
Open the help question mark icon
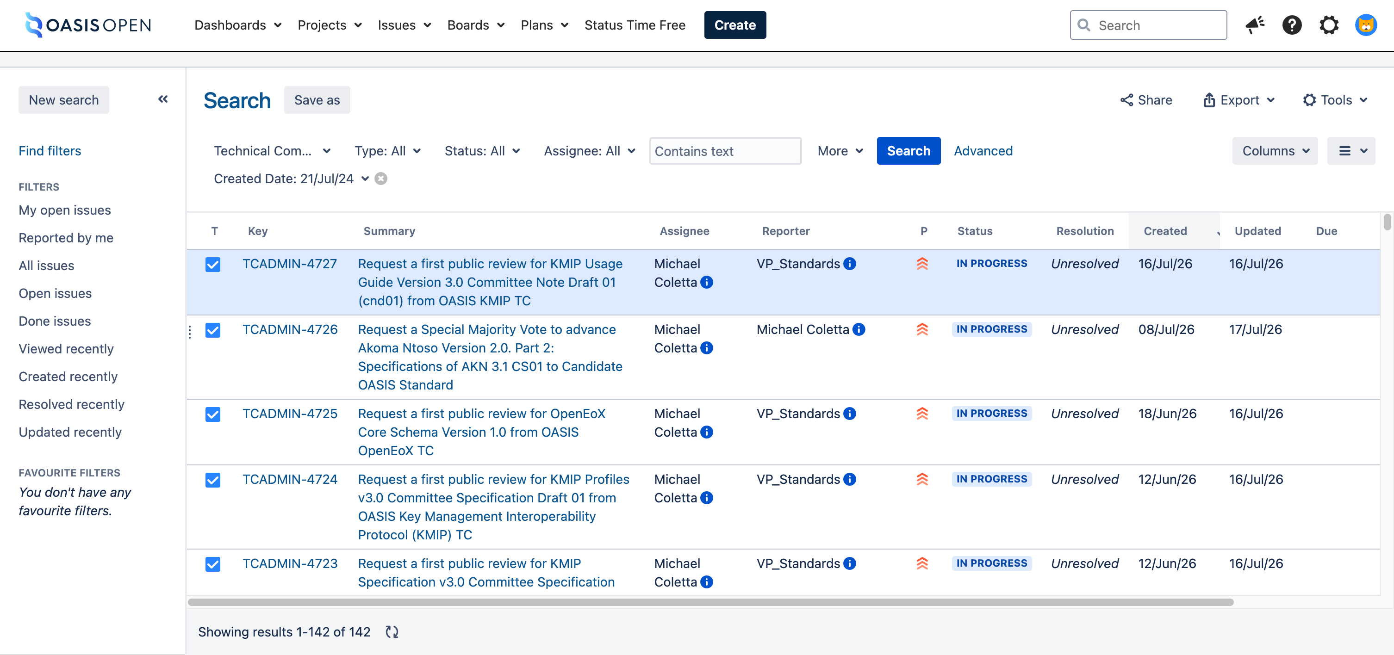pyautogui.click(x=1292, y=25)
